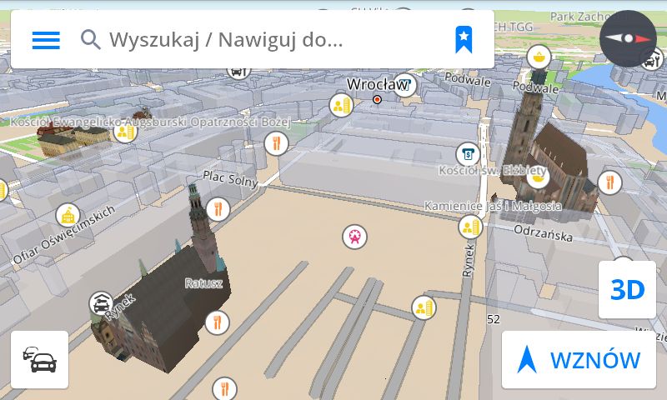Tap the Kamienice Jaś i Małgosia label
The width and height of the screenshot is (667, 400).
[x=493, y=206]
